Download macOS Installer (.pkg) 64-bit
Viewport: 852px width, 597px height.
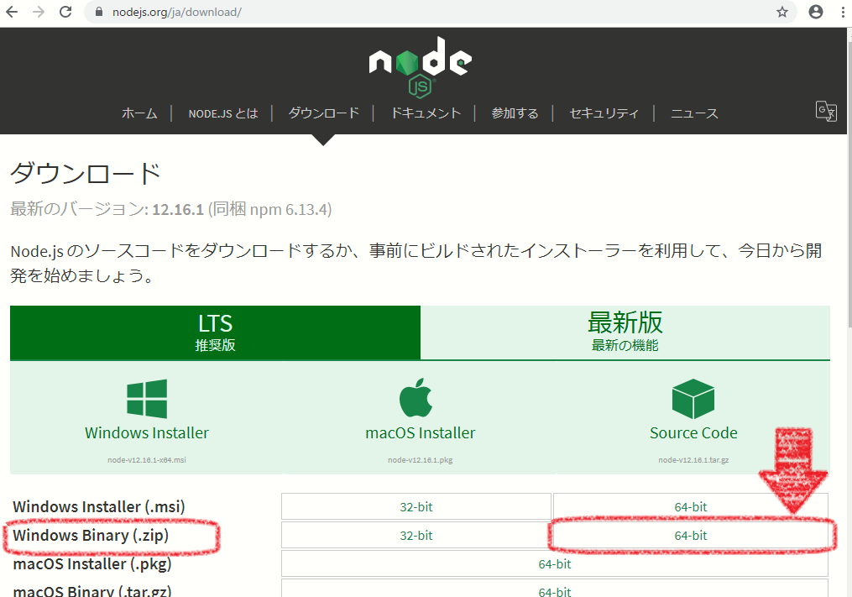pyautogui.click(x=555, y=564)
